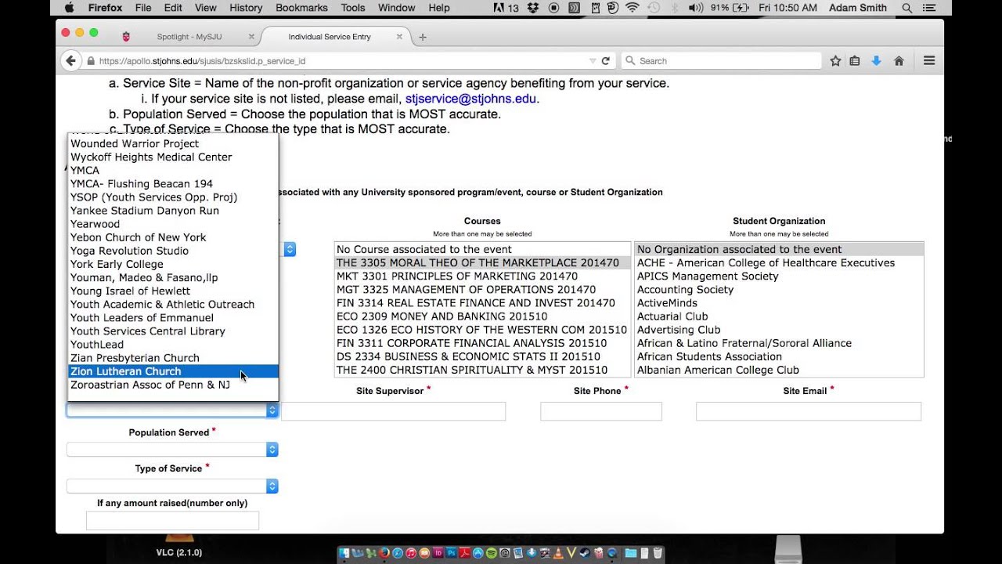Open iTunes from the Dock
The width and height of the screenshot is (1002, 564).
click(x=411, y=554)
